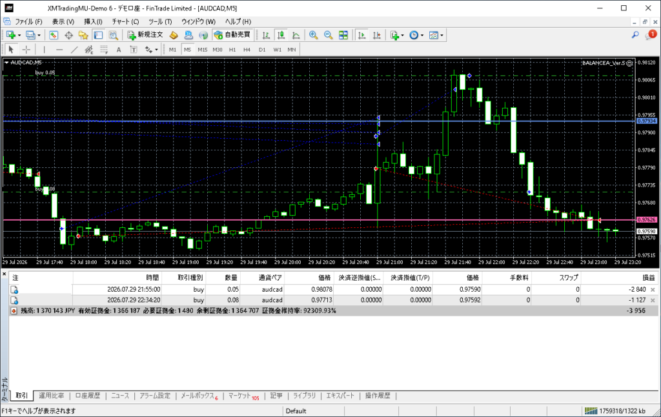Click the pink 0.97626 price level label
This screenshot has height=417, width=661.
[x=647, y=219]
